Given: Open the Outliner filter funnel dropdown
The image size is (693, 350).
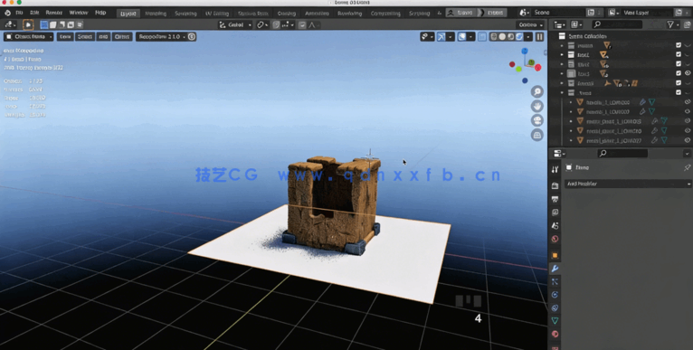Looking at the screenshot, I should point(673,24).
